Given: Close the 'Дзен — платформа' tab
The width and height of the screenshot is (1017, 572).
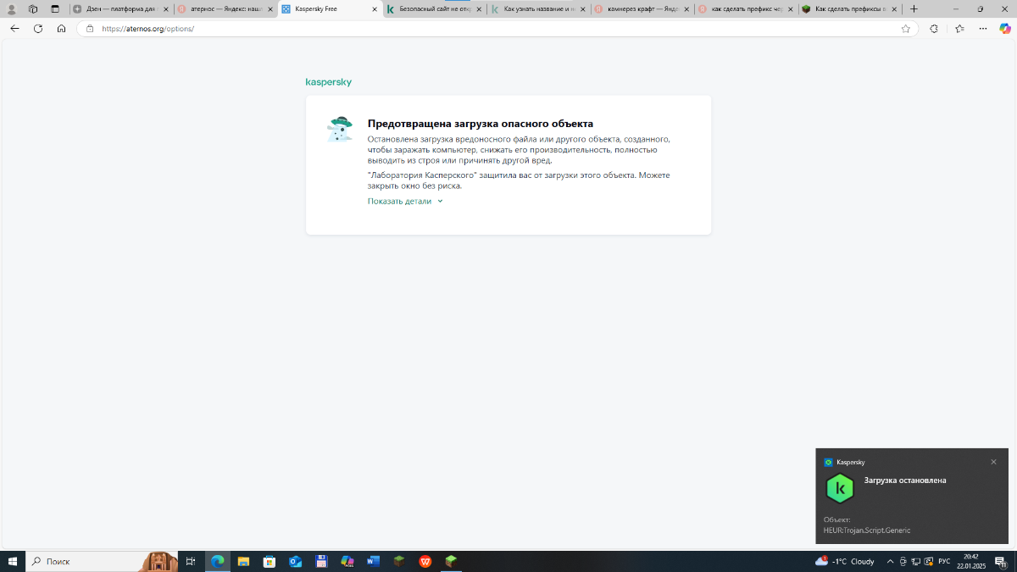Looking at the screenshot, I should click(166, 8).
